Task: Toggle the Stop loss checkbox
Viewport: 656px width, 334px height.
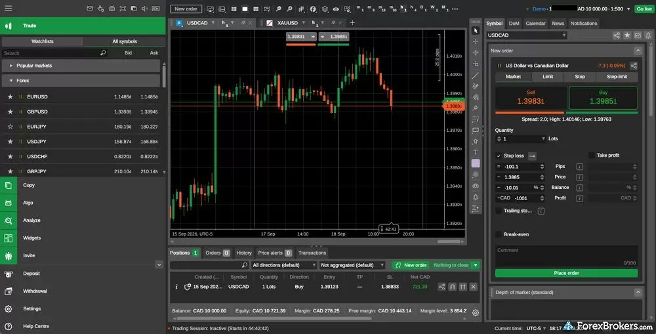Action: (x=499, y=156)
